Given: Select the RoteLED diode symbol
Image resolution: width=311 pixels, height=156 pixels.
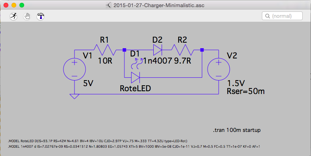Looking at the screenshot, I should pyautogui.click(x=135, y=77).
